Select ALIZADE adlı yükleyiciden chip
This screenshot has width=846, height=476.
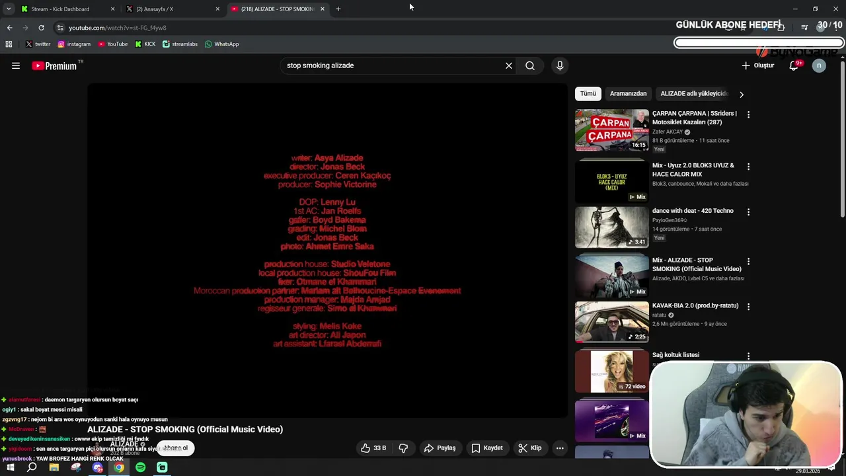coord(694,94)
